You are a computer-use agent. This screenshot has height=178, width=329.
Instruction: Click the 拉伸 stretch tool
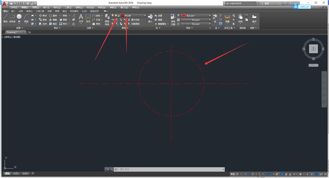43,24
